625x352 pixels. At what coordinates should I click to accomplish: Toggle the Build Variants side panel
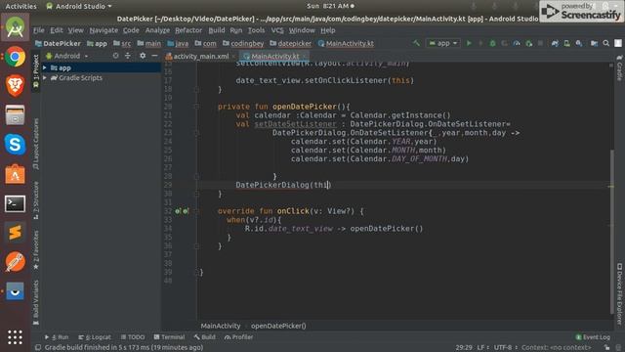pyautogui.click(x=36, y=302)
